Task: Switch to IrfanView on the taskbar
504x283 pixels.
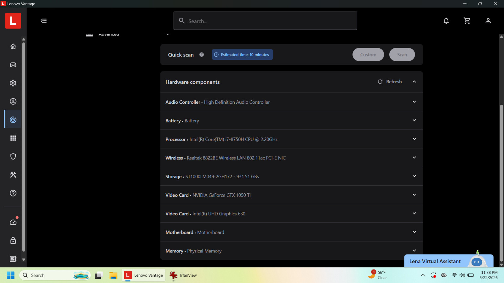Action: pos(183,275)
